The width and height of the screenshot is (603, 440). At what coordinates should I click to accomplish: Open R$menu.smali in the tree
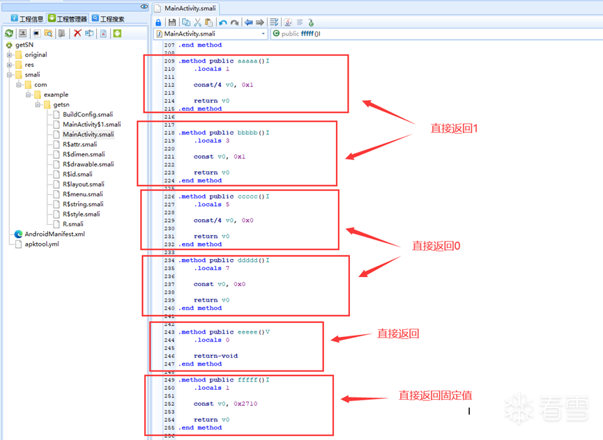[x=83, y=194]
